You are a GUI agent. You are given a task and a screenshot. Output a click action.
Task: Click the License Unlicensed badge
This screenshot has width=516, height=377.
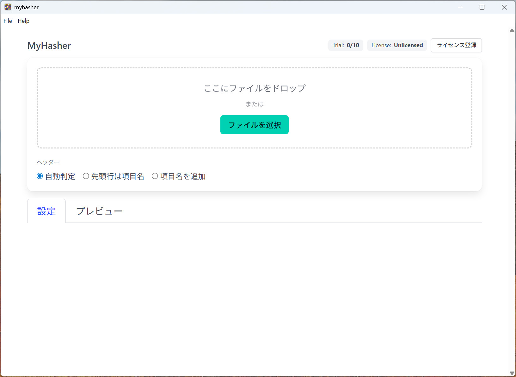click(397, 45)
